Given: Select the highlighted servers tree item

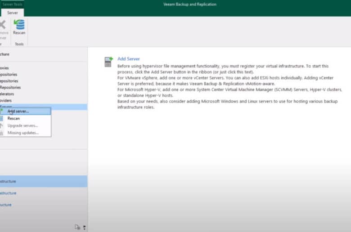Looking at the screenshot, I should [44, 107].
